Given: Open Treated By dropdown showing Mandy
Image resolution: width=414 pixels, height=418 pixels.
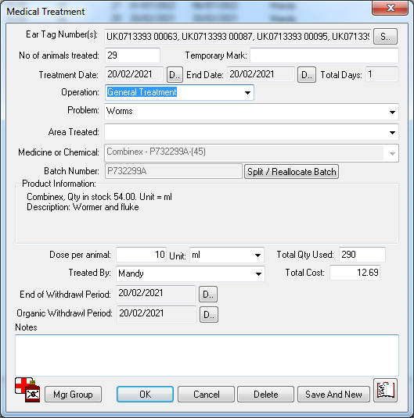Looking at the screenshot, I should pos(258,273).
